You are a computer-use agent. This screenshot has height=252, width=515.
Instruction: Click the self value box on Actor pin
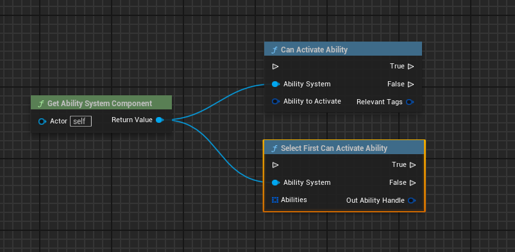[x=80, y=122]
